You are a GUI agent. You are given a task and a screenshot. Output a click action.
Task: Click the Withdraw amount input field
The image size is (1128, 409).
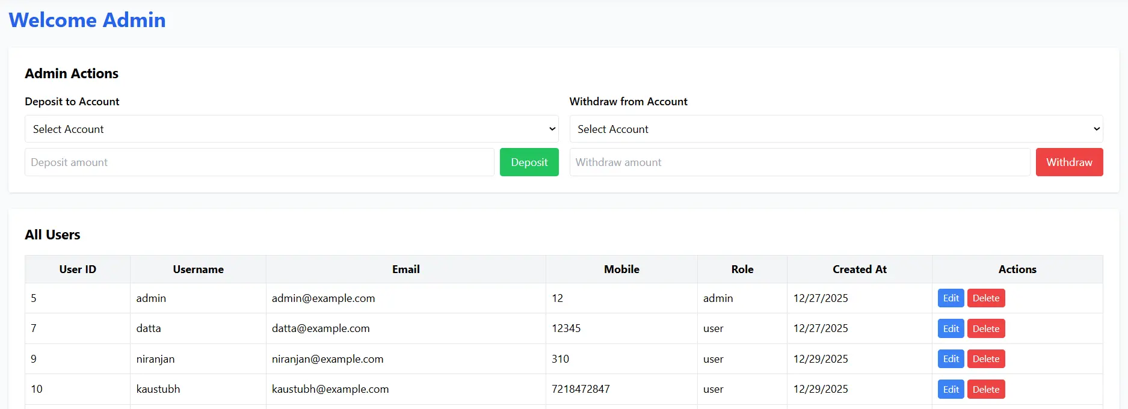point(800,162)
